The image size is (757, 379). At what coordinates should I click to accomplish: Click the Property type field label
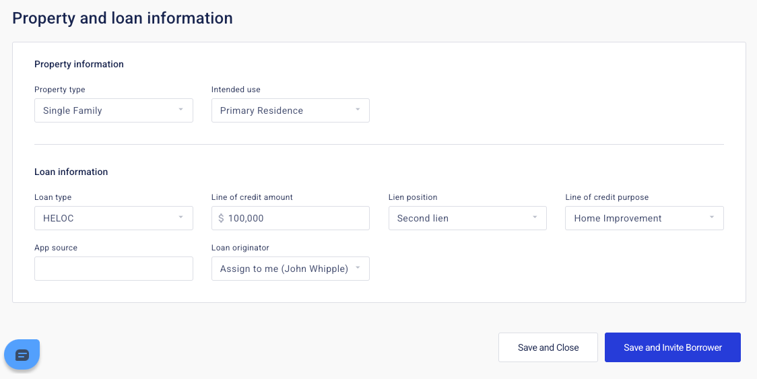pyautogui.click(x=59, y=90)
